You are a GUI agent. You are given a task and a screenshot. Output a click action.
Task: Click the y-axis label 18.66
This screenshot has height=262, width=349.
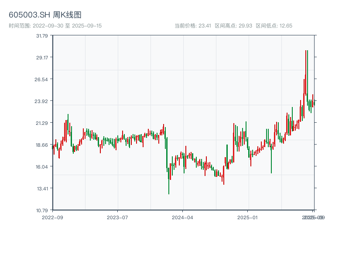42,145
